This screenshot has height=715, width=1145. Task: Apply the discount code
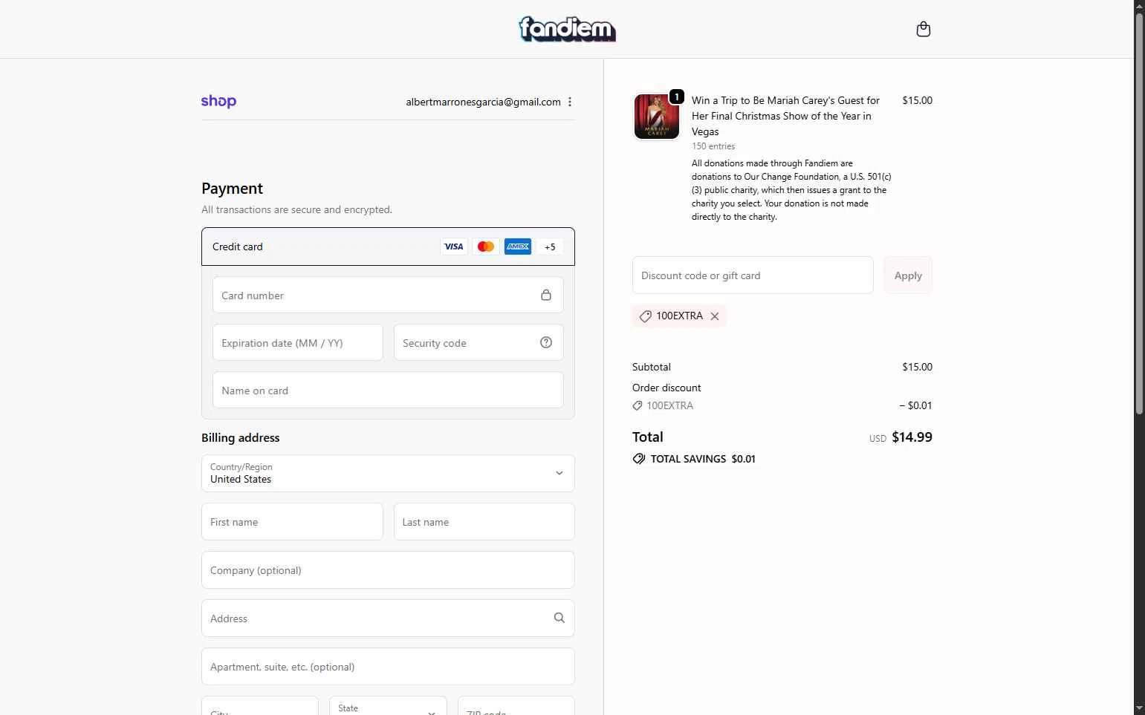(x=908, y=275)
